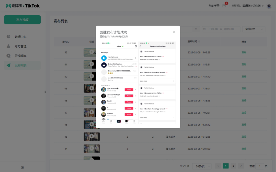This screenshot has width=276, height=172.
Task: Click the 操作 column header
Action: pos(244,42)
